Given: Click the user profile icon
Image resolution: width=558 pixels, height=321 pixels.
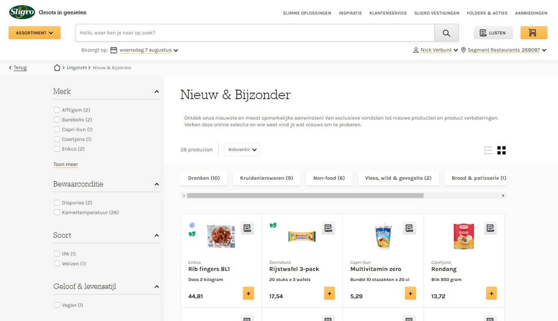Looking at the screenshot, I should pyautogui.click(x=416, y=50).
